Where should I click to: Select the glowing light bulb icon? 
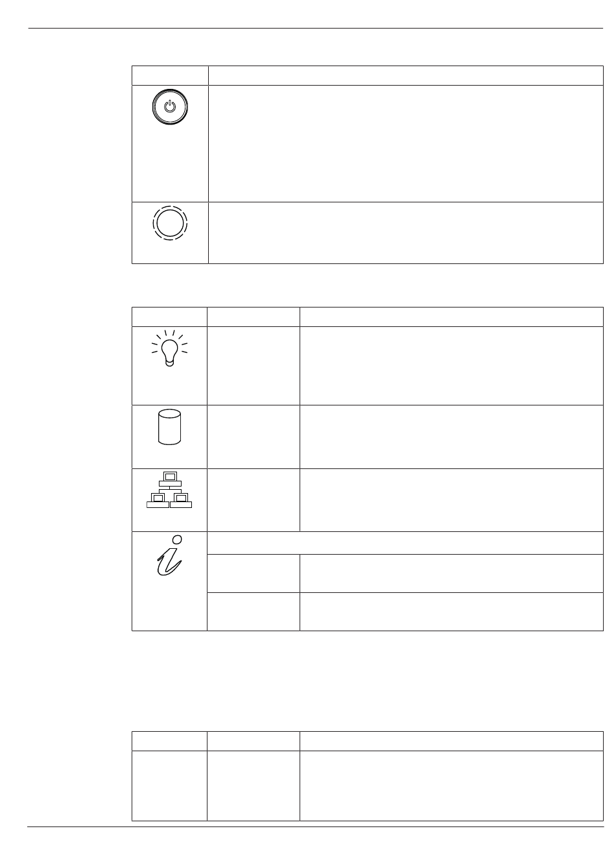(x=169, y=348)
